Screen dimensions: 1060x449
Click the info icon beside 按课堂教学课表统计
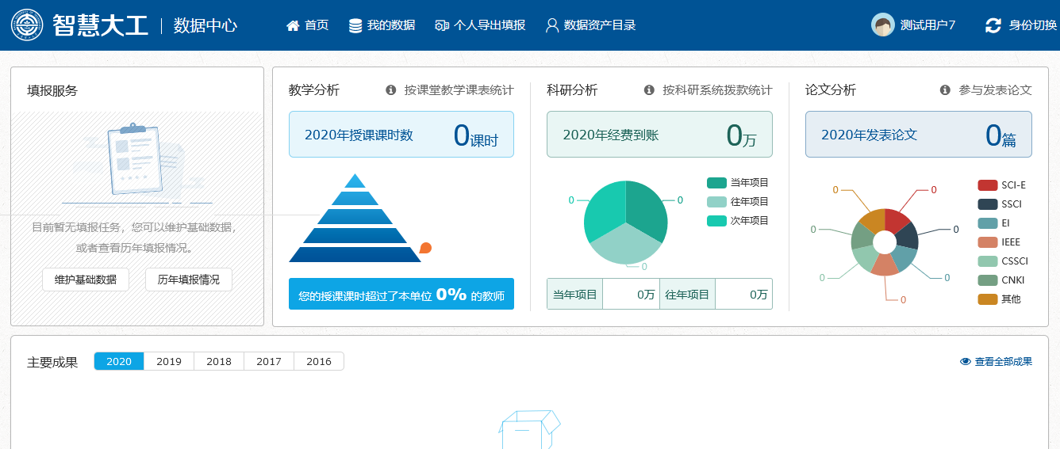pyautogui.click(x=390, y=90)
